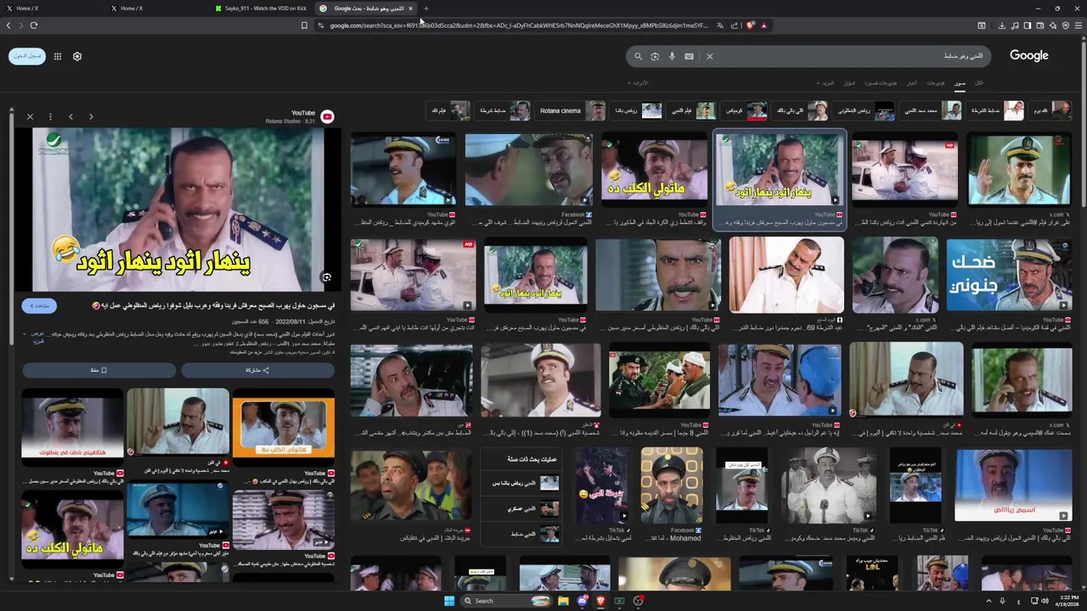1087x611 pixels.
Task: Open preview panel three-dot options menu
Action: [x=50, y=116]
